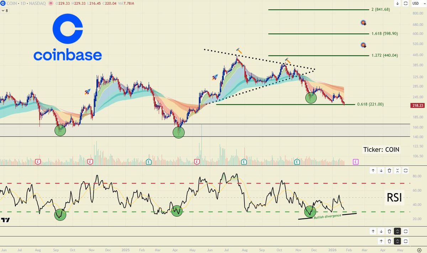Screen dimensions: 427x253
Task: Expand the second collapsed pane
Action: tap(397, 231)
